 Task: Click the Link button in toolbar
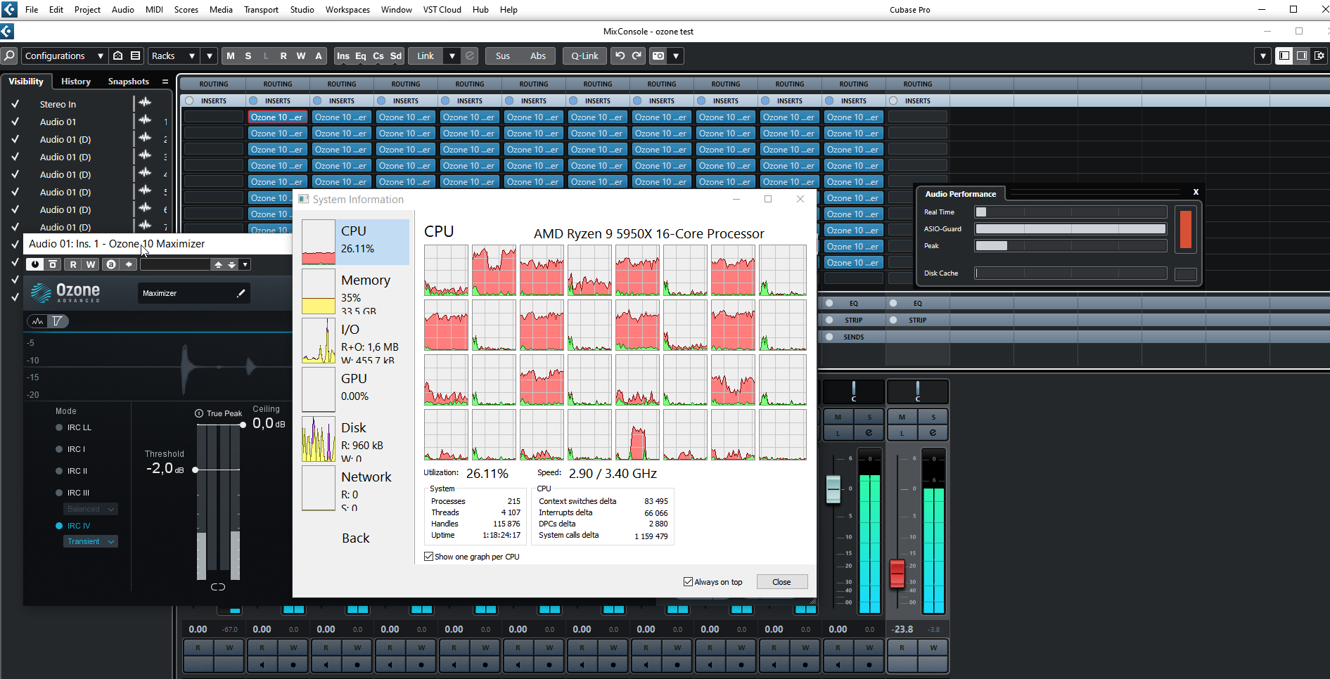(x=426, y=56)
